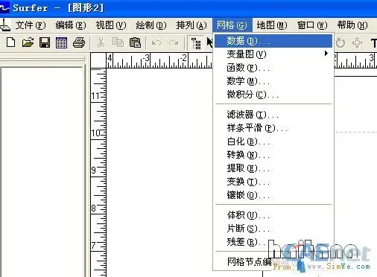377x277 pixels.
Task: Click the Rotate tool icon
Action: tap(340, 43)
